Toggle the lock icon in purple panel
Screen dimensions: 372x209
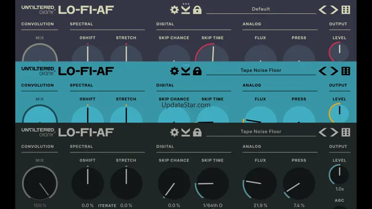[x=197, y=10]
